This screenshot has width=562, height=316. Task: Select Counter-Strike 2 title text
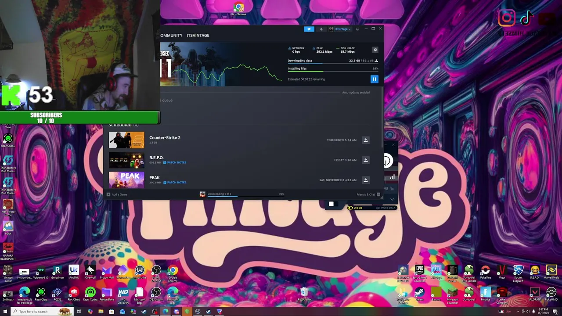coord(165,138)
